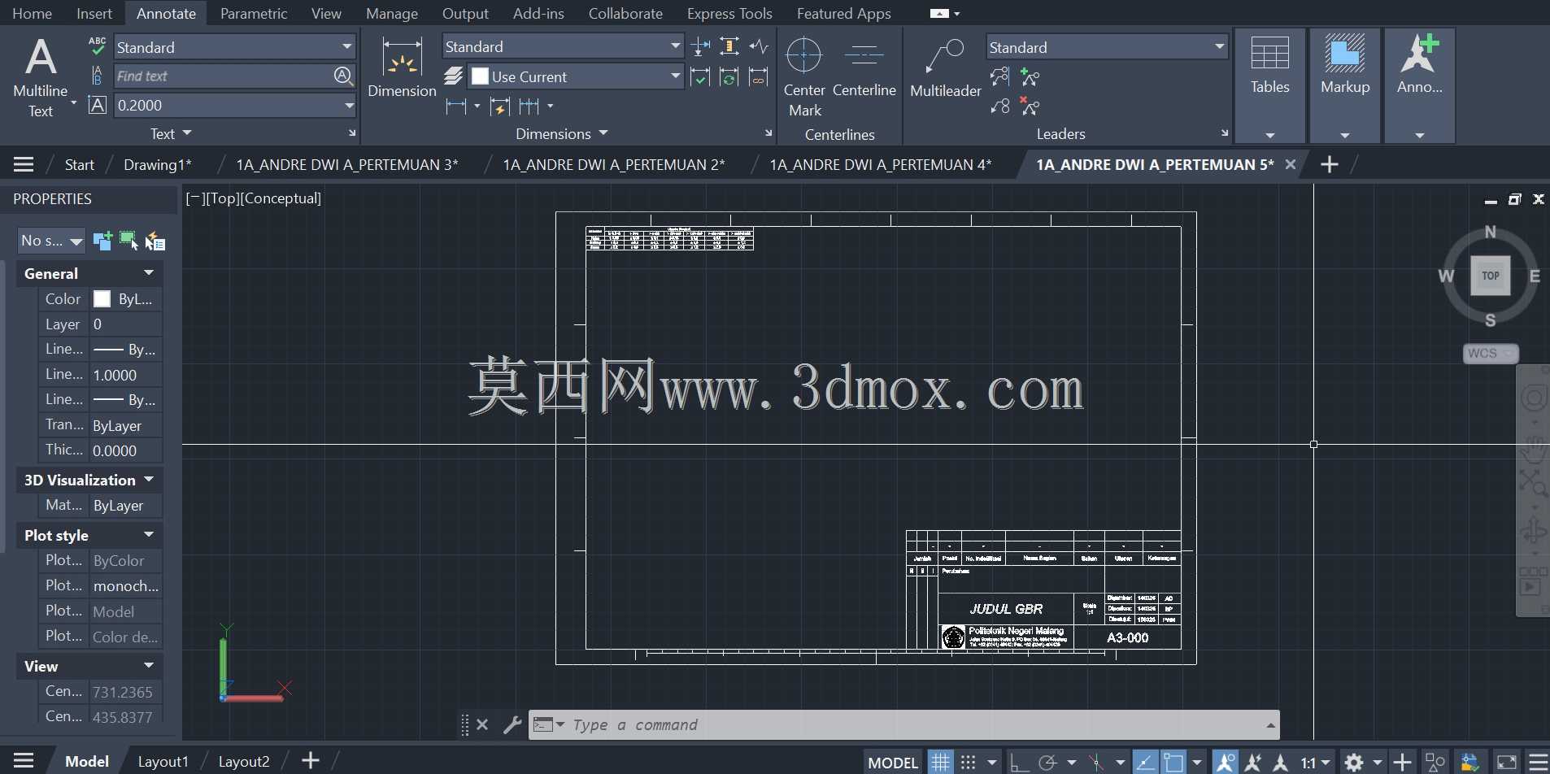Click the MODEL space button
This screenshot has height=774, width=1550.
[892, 763]
